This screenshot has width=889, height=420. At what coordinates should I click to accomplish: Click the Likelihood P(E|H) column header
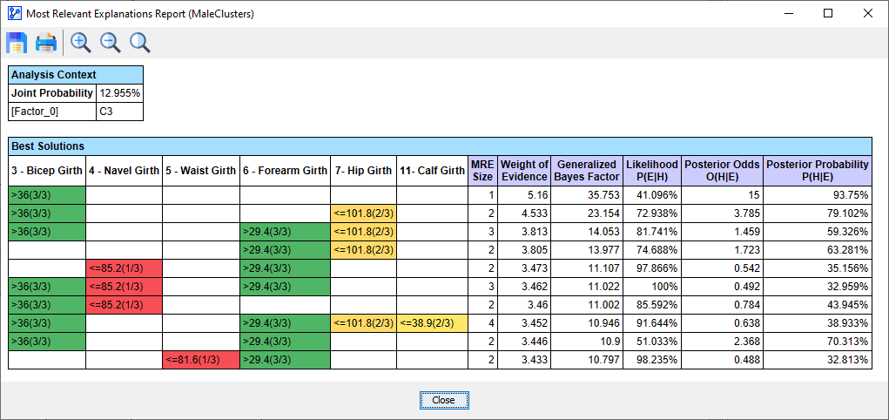click(651, 170)
